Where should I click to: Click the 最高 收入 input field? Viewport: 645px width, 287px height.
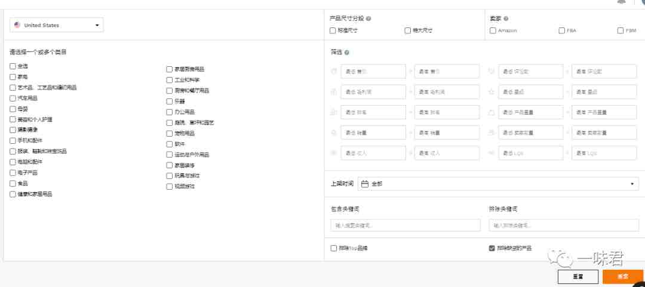pyautogui.click(x=447, y=153)
